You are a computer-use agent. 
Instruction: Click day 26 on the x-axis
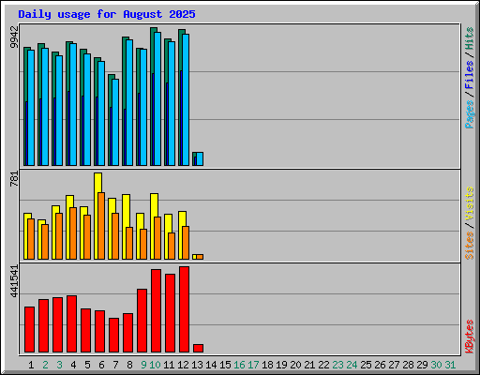[x=380, y=365]
